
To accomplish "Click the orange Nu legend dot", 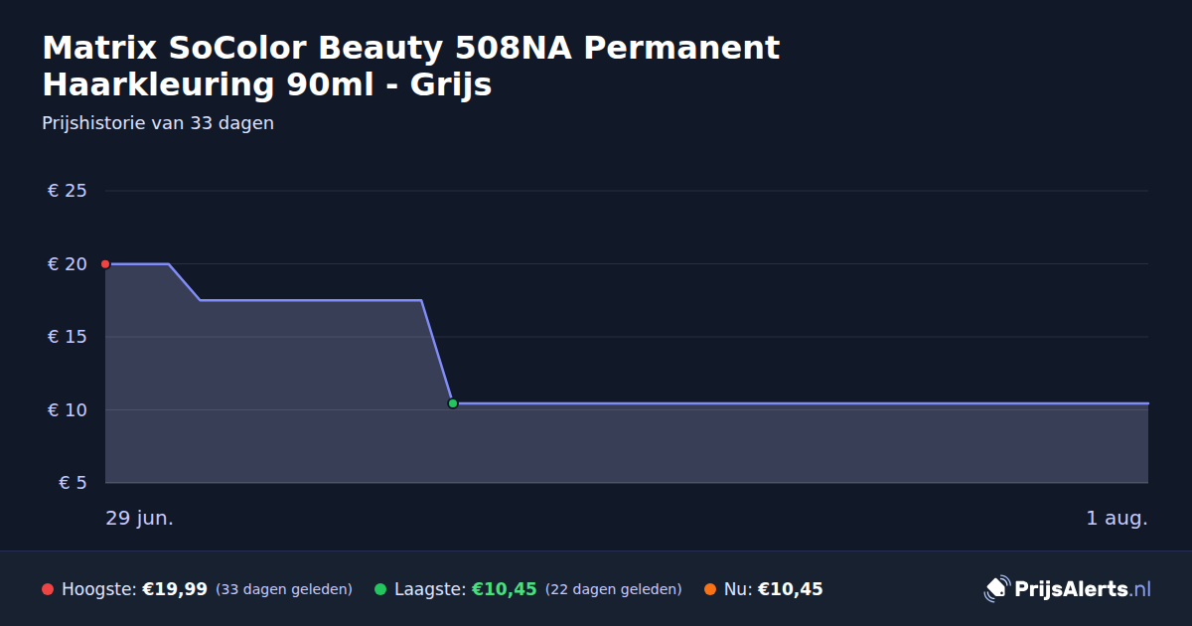I will coord(710,589).
